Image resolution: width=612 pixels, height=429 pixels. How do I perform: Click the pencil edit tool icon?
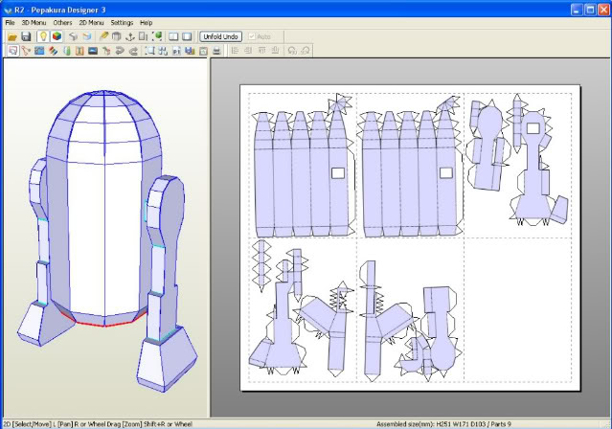pos(103,36)
